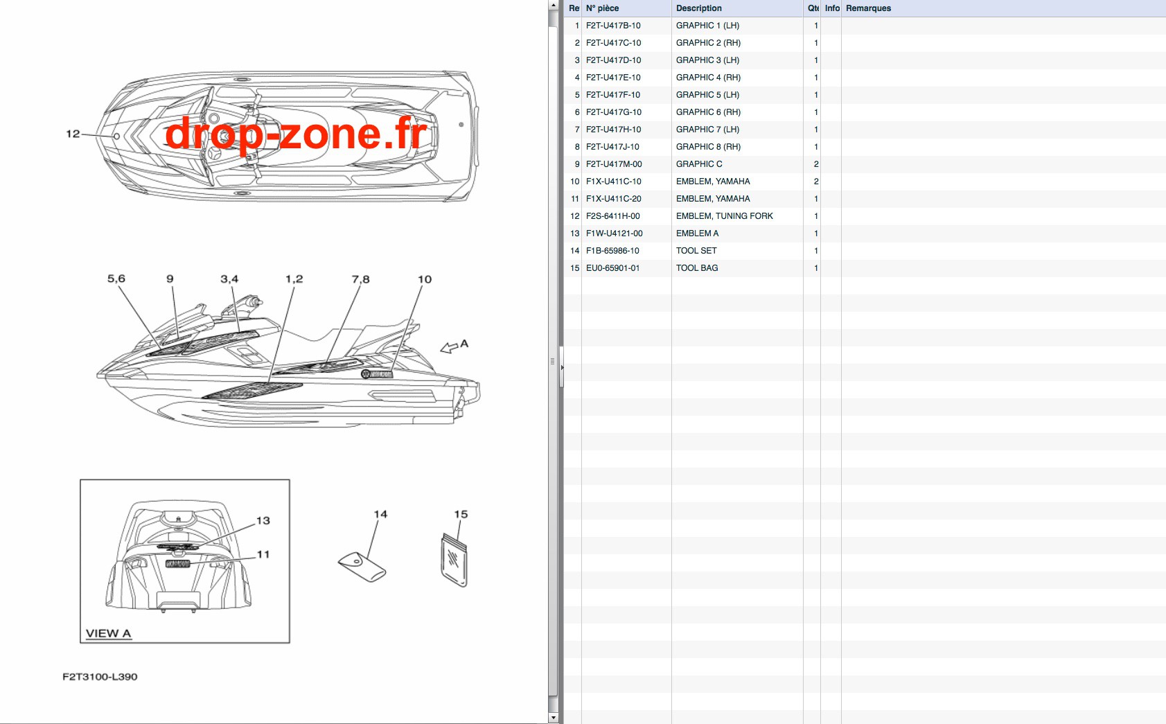Click callout 7,8 on side view diagram
This screenshot has height=724, width=1166.
tap(360, 279)
